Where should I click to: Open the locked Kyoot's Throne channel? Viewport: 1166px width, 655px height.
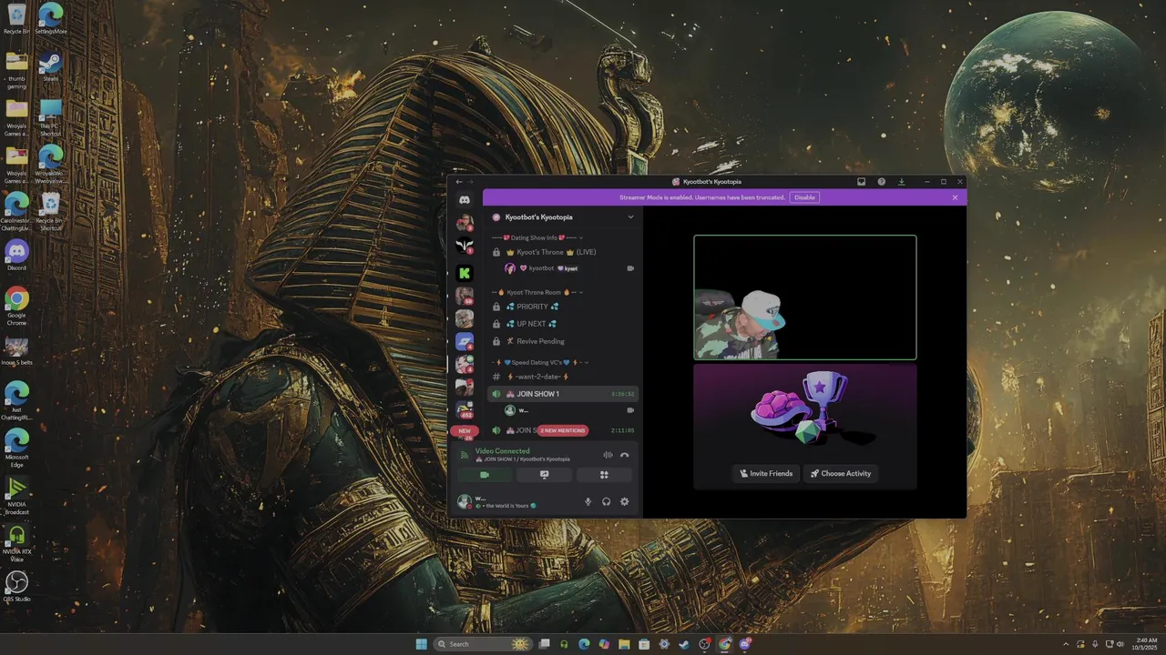(562, 252)
